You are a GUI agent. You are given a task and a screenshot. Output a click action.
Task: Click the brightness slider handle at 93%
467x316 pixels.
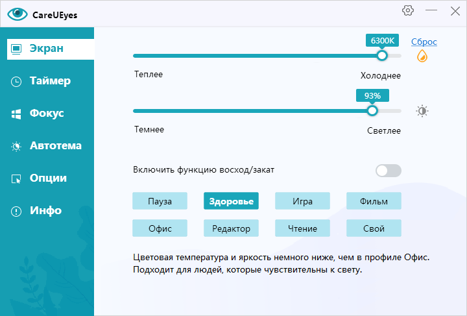pyautogui.click(x=372, y=111)
